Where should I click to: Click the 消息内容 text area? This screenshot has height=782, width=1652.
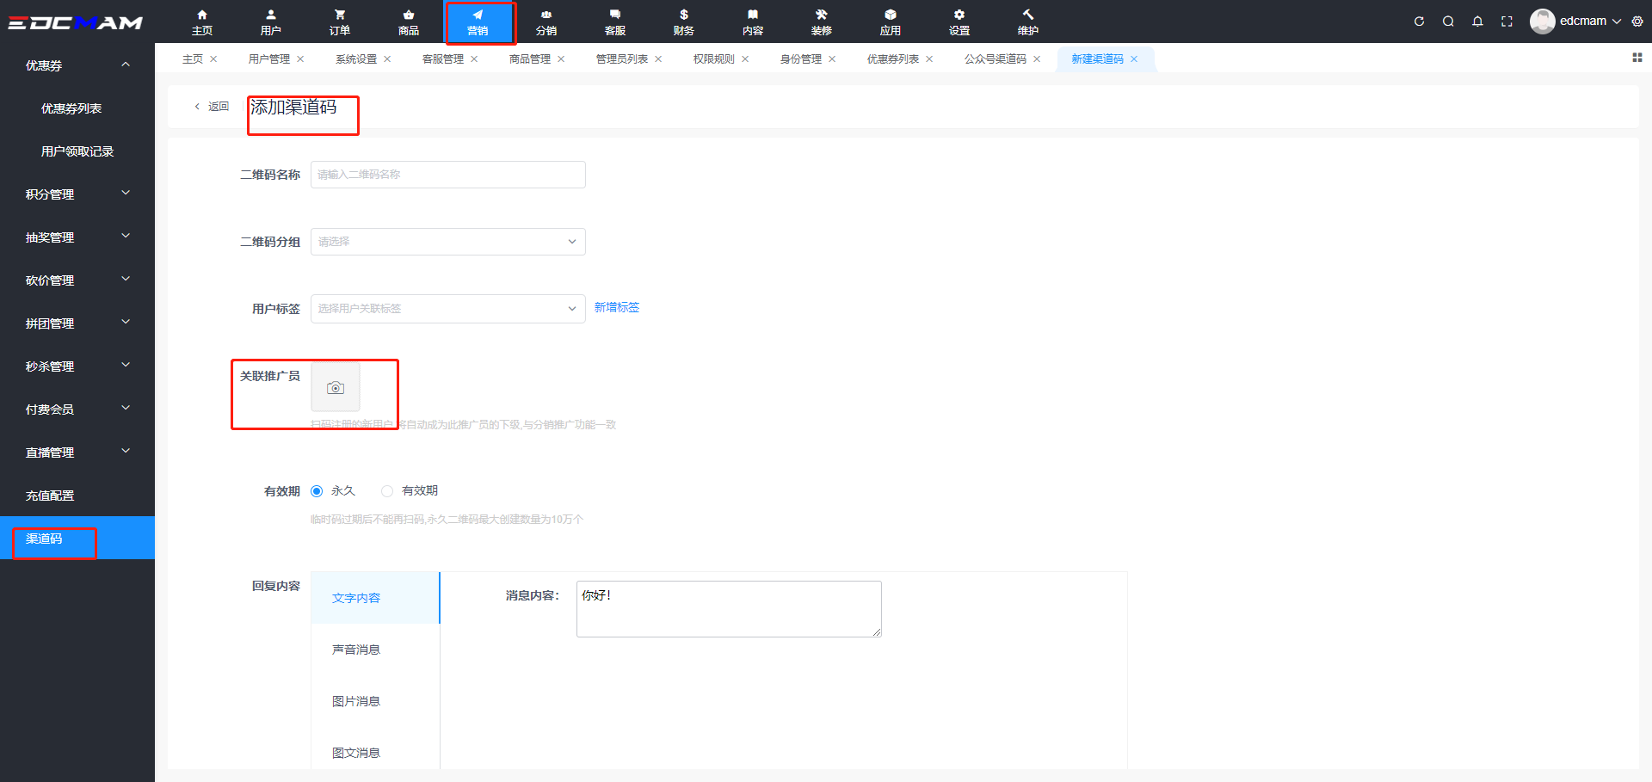coord(728,609)
